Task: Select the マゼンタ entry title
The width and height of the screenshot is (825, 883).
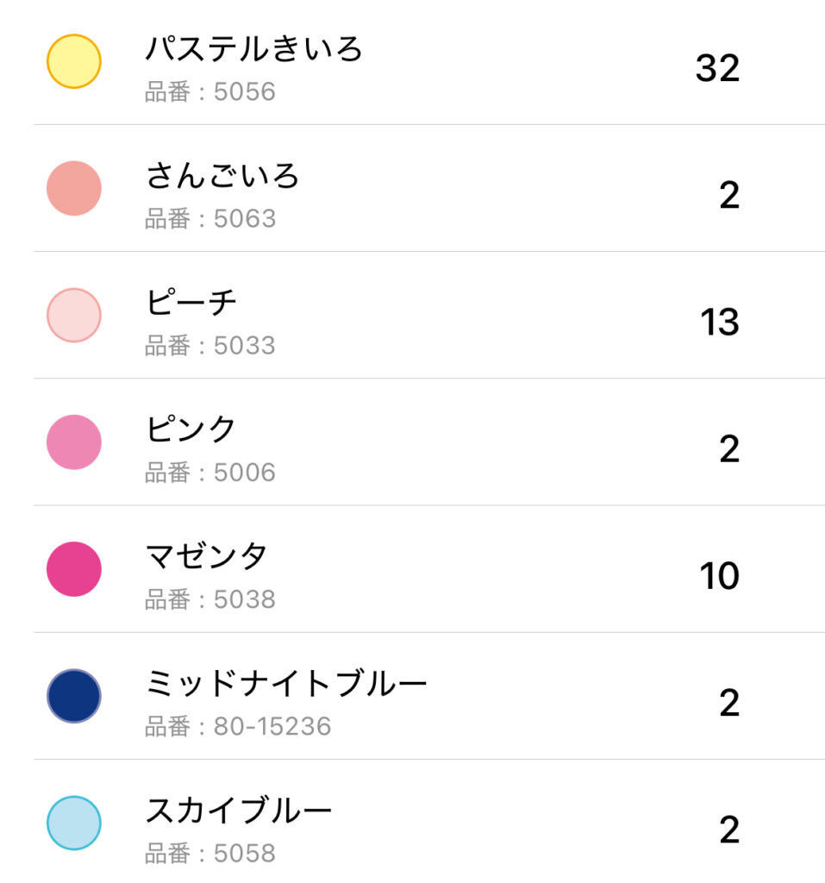Action: 206,556
